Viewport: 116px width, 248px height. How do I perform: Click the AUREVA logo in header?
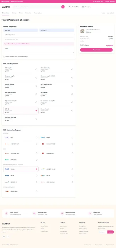(x=6, y=7)
